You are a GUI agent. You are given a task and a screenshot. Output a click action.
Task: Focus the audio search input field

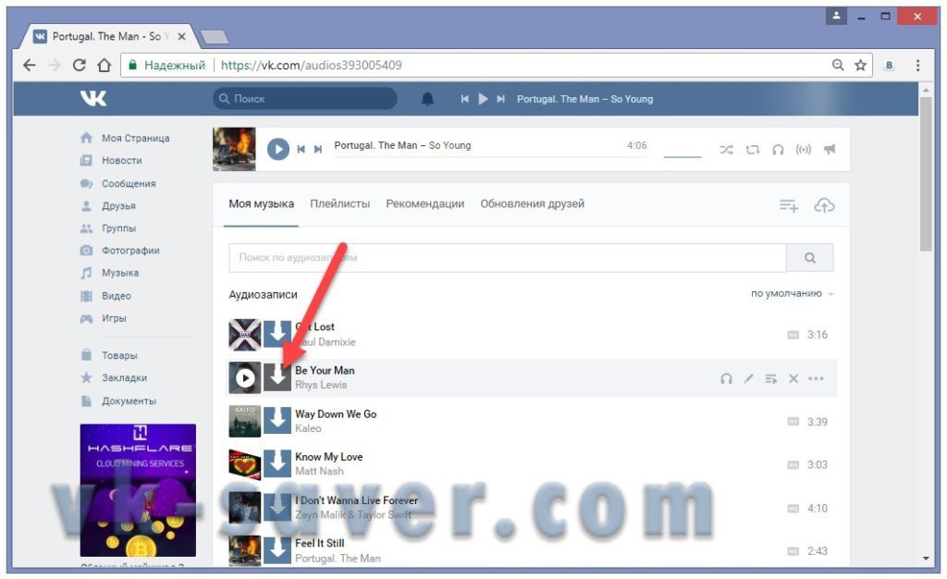(x=508, y=258)
